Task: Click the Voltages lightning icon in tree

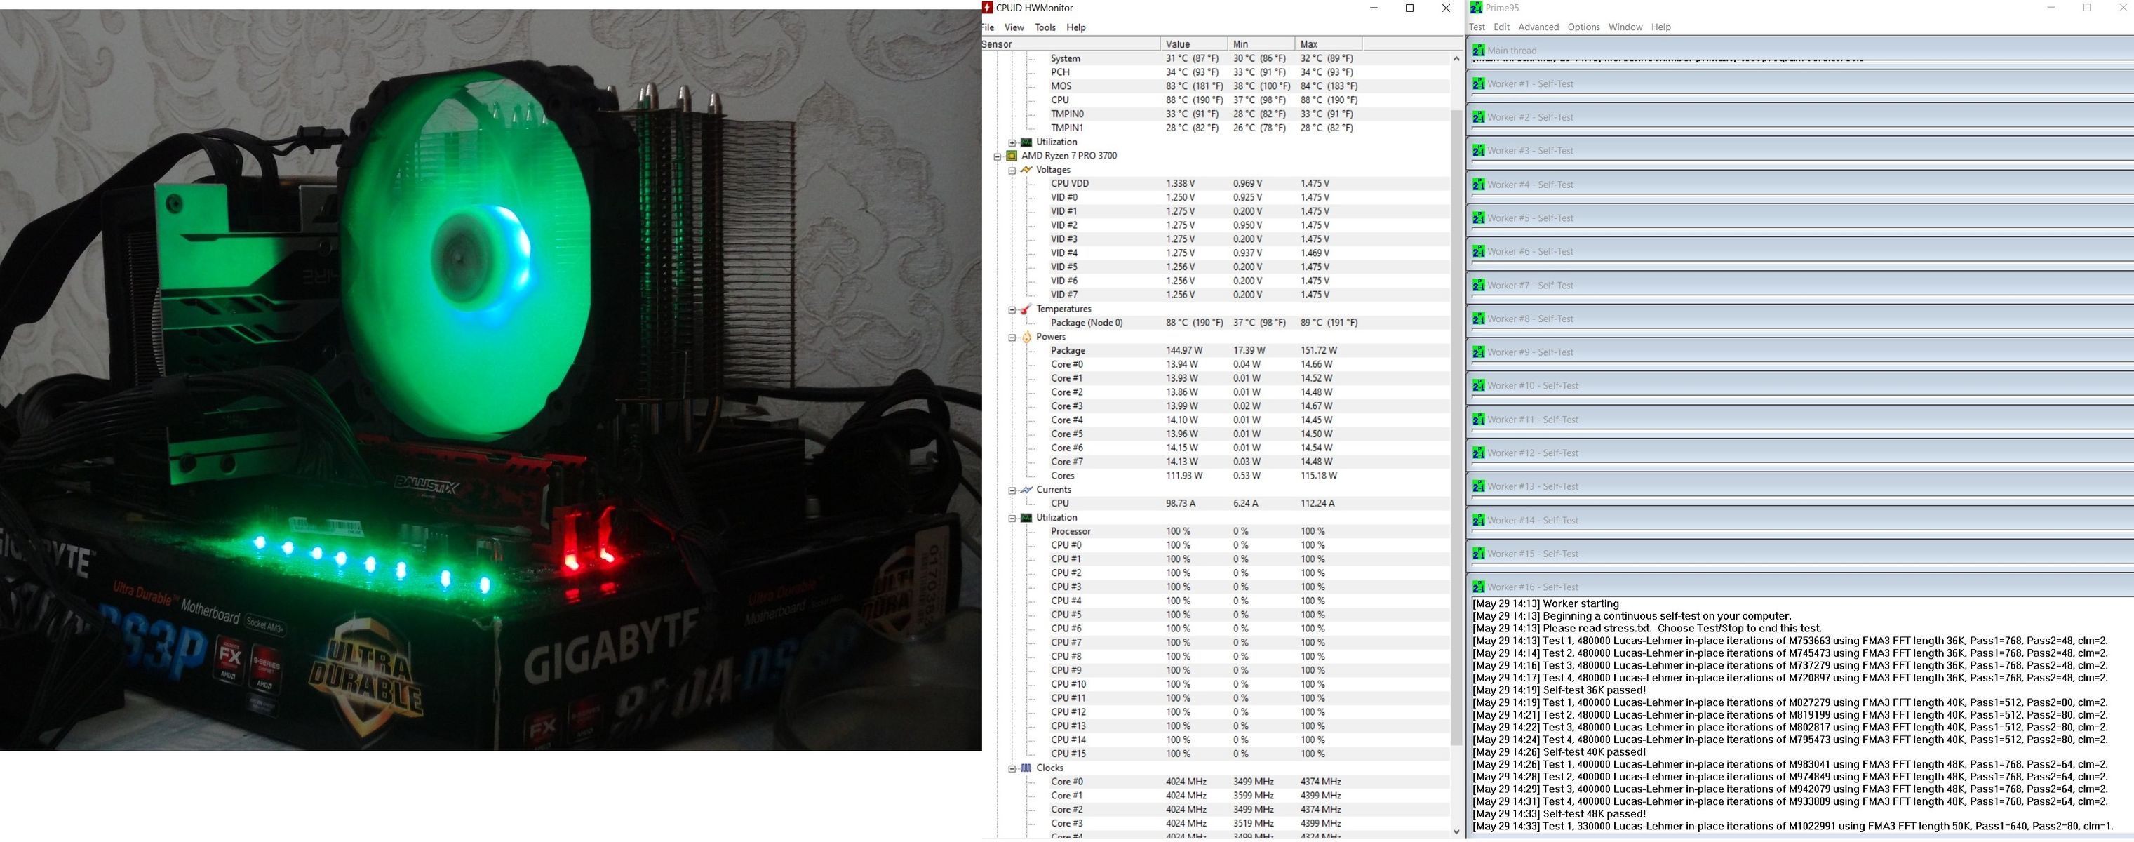Action: coord(1026,170)
